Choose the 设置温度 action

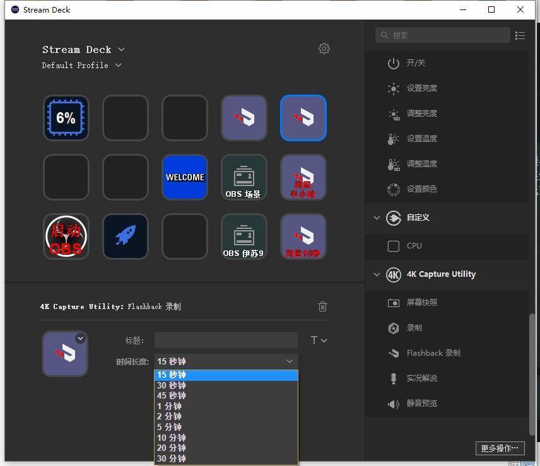coord(447,138)
